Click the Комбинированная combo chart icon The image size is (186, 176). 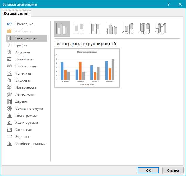(9, 144)
